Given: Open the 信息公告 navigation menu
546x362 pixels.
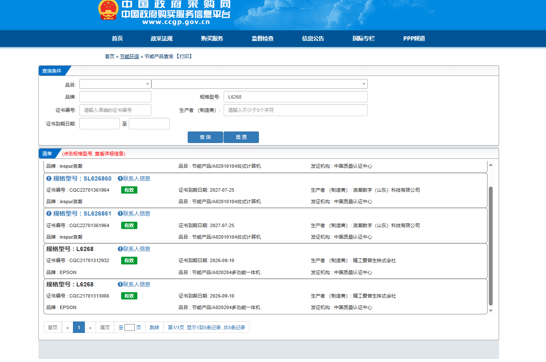Looking at the screenshot, I should coord(313,38).
